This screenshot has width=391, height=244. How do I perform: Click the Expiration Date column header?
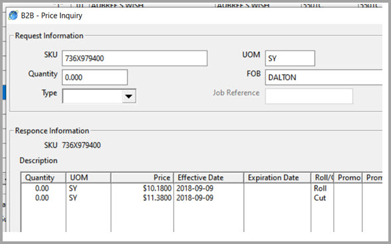tap(277, 178)
